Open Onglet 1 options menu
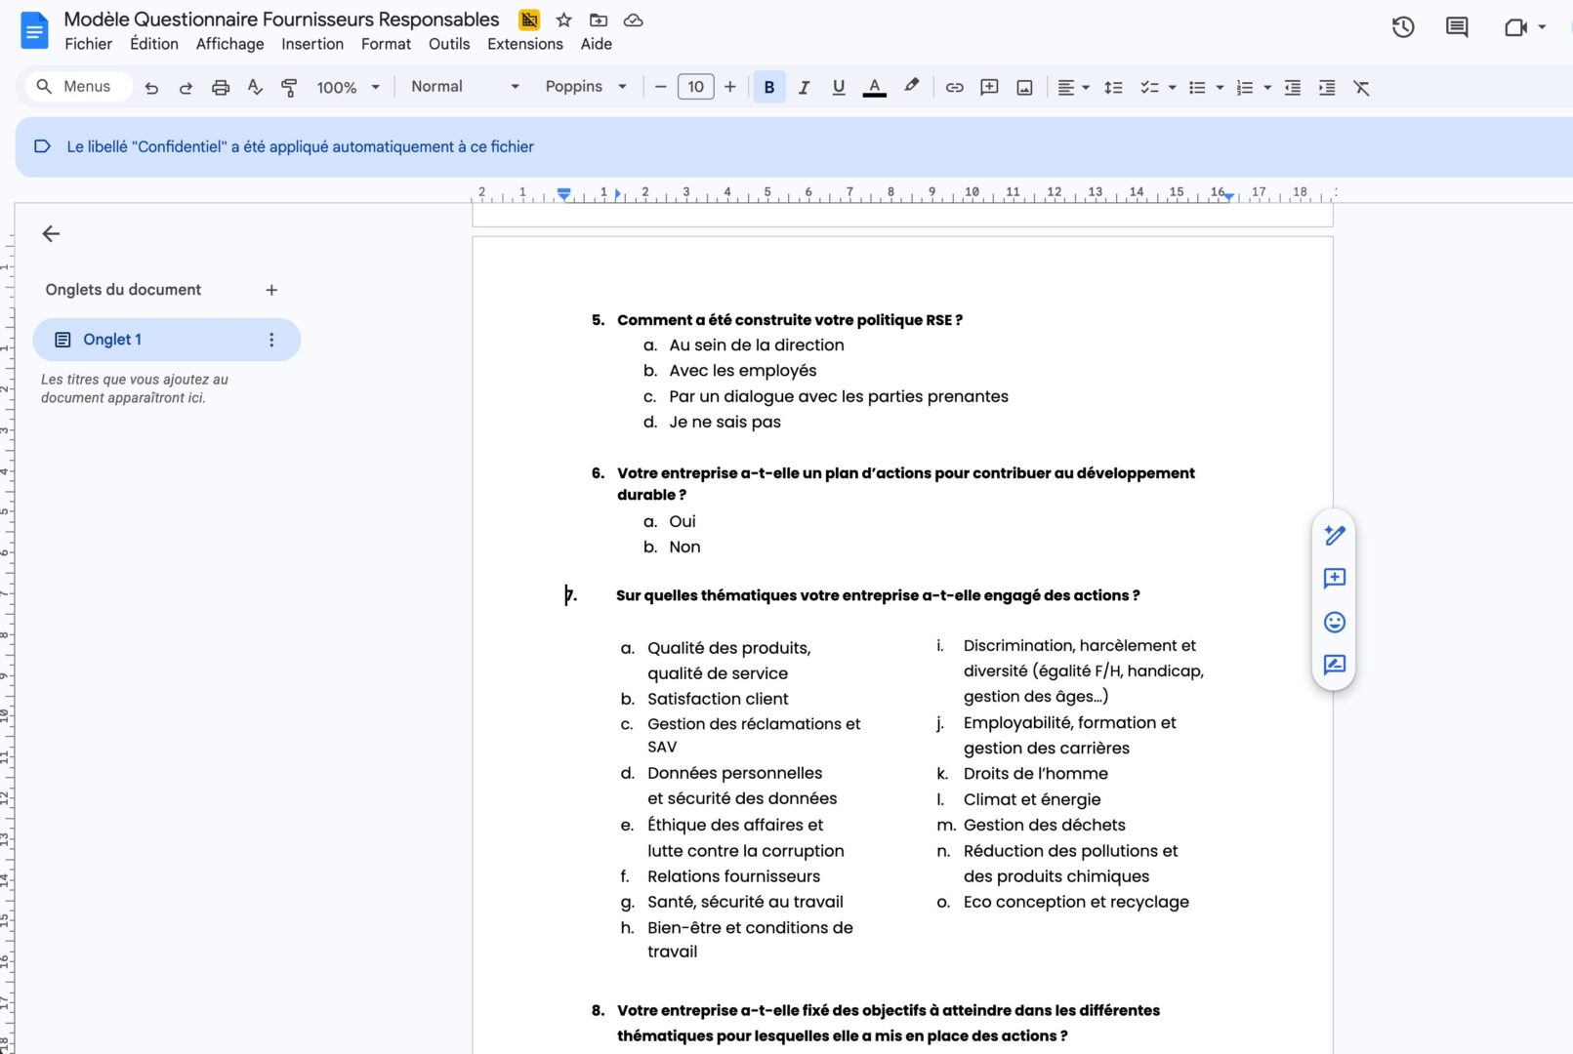Image resolution: width=1573 pixels, height=1054 pixels. [x=271, y=340]
